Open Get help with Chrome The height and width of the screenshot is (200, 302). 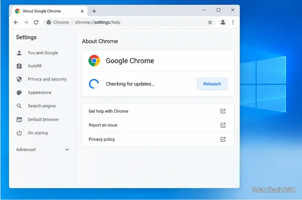click(x=158, y=111)
